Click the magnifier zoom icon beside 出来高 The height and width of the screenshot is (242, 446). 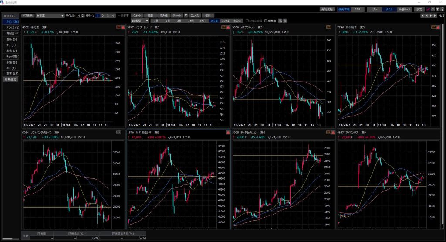coord(281,20)
